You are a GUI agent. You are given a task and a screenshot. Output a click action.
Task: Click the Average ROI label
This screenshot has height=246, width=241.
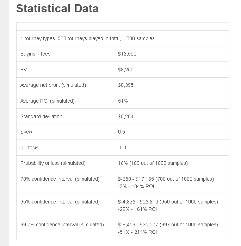point(48,101)
